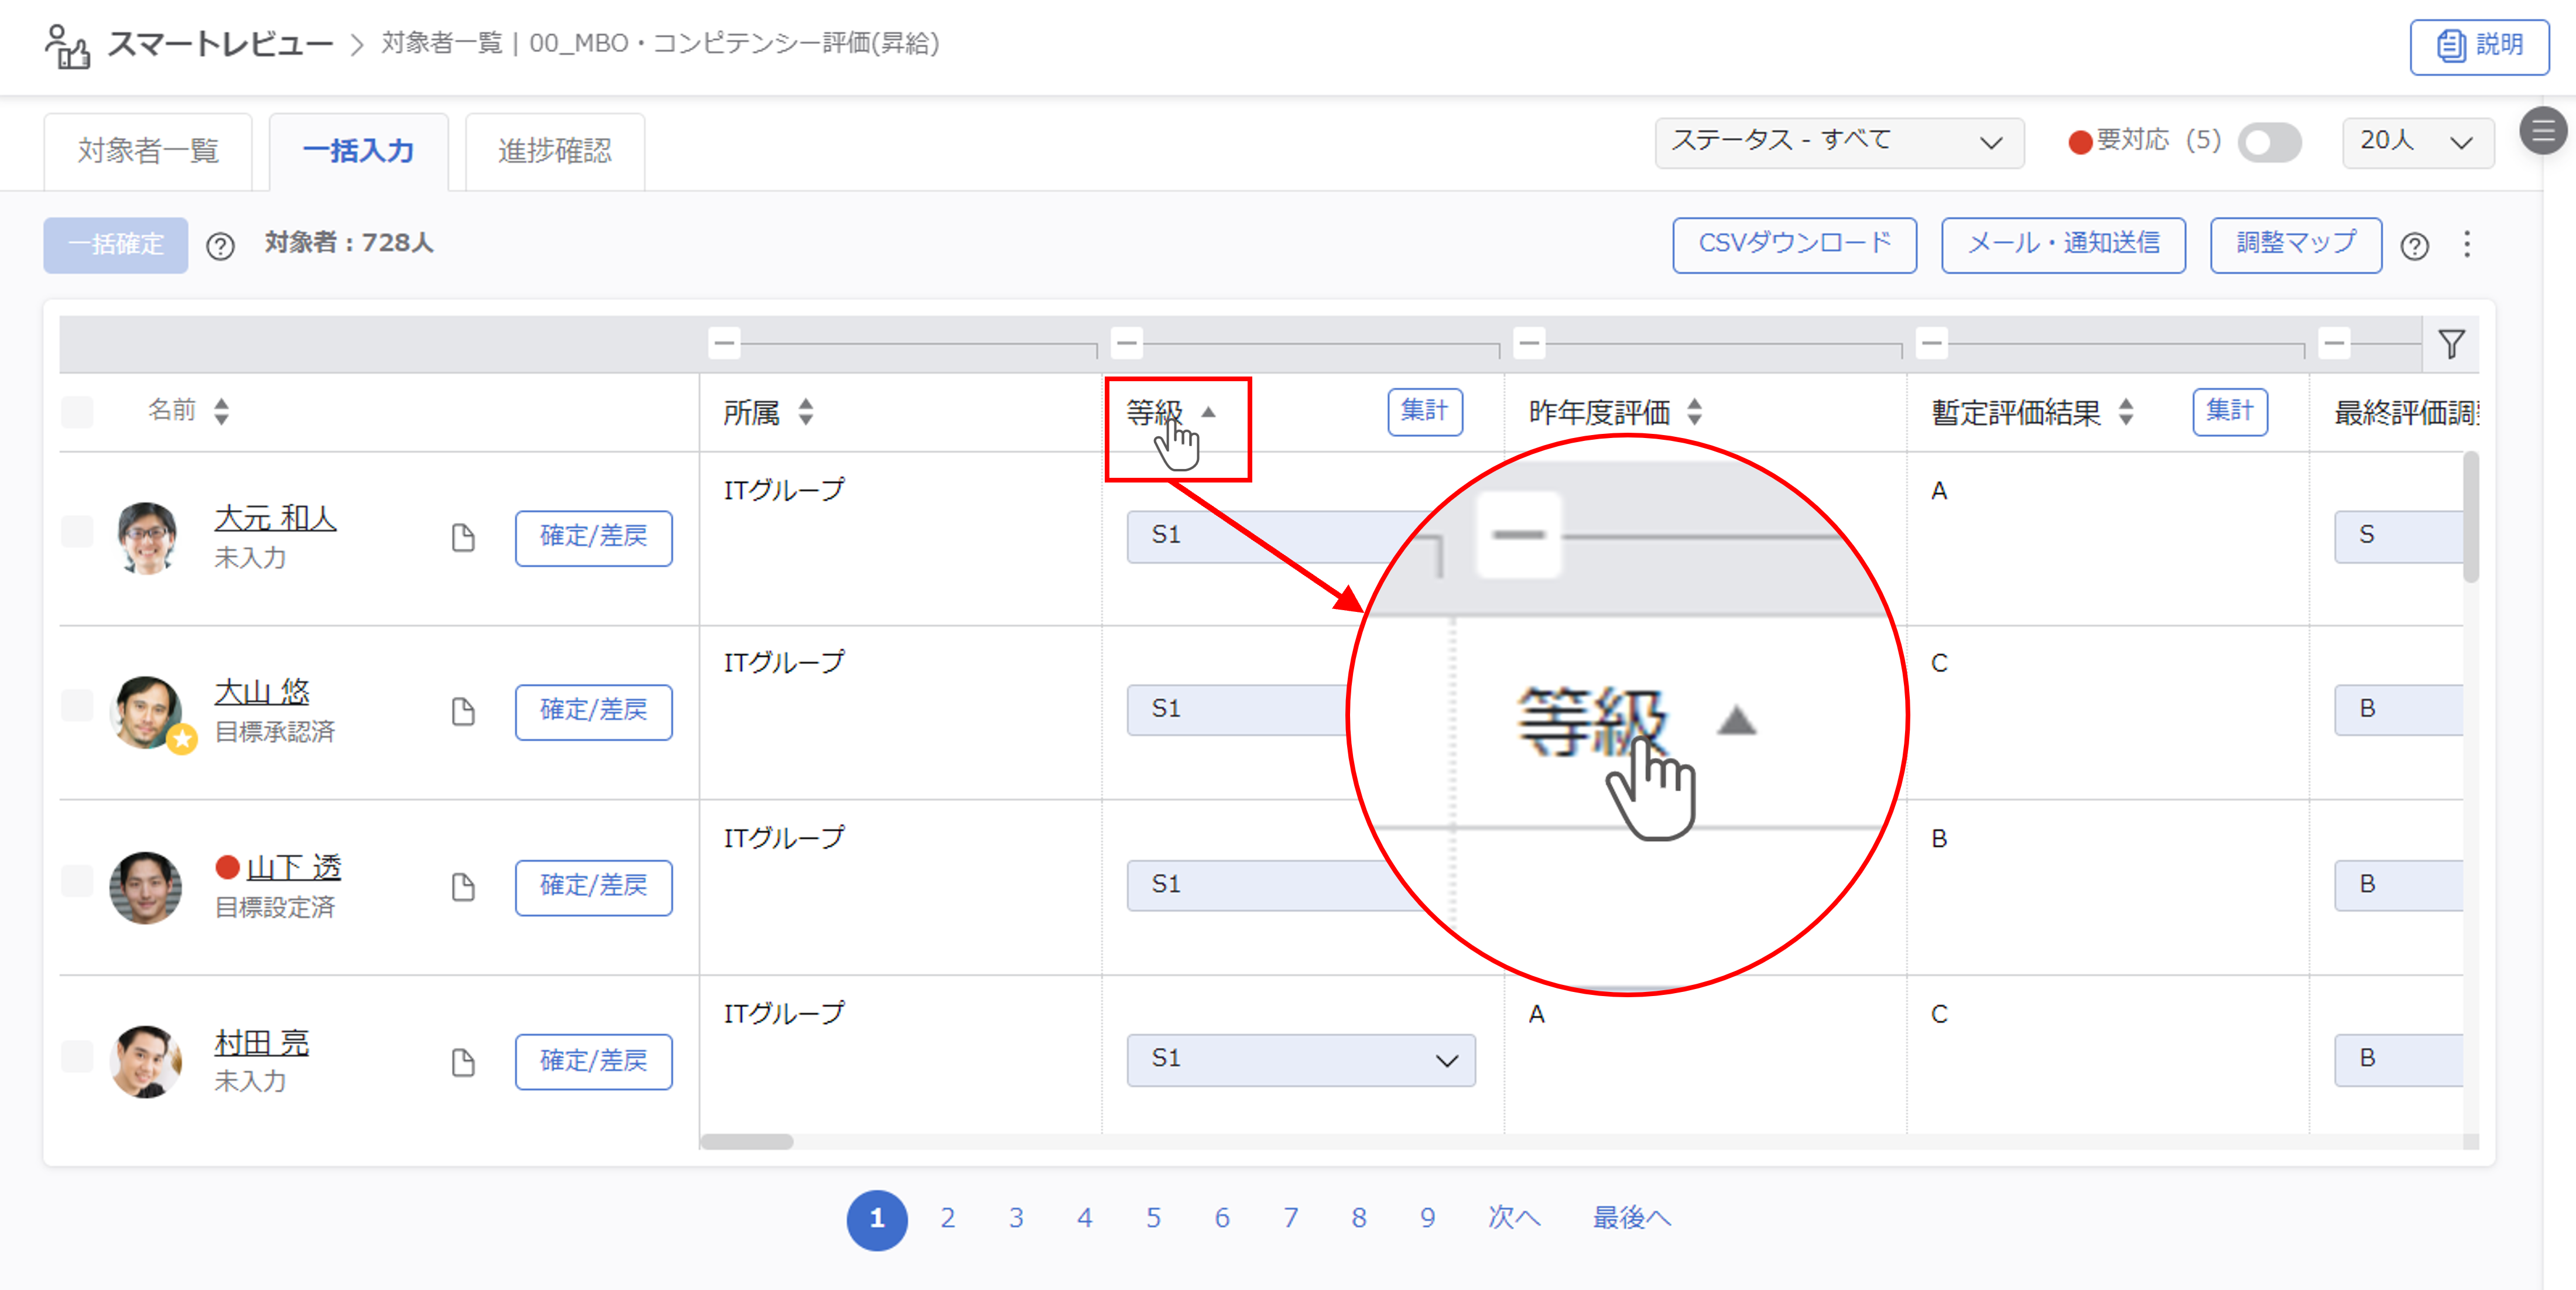The width and height of the screenshot is (2576, 1290).
Task: Click help icon beside 調整マップ button
Action: 2414,246
